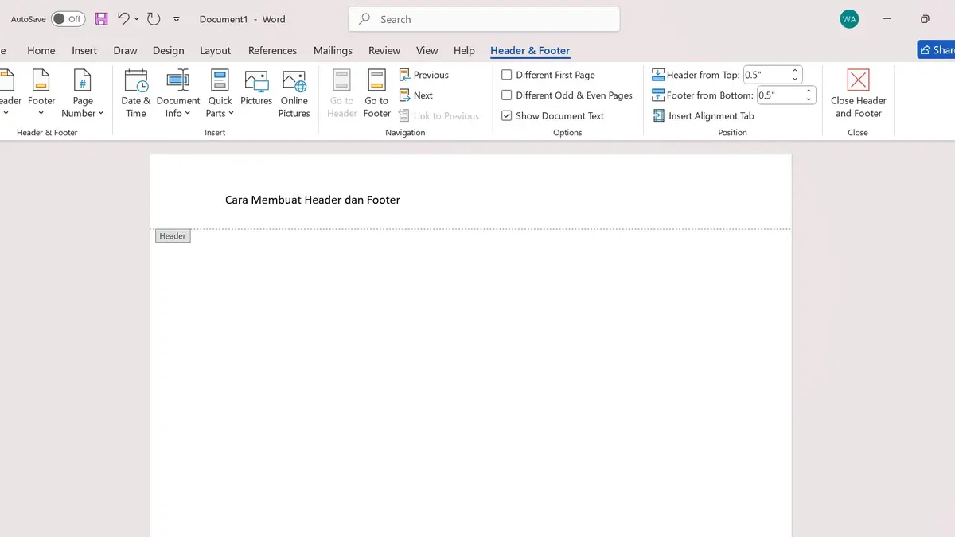
Task: Switch to the Design ribbon tab
Action: pos(168,50)
